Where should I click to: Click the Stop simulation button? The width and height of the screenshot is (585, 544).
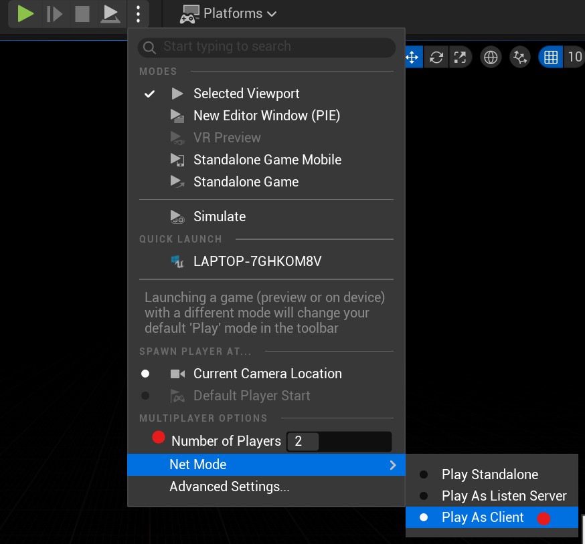[82, 14]
